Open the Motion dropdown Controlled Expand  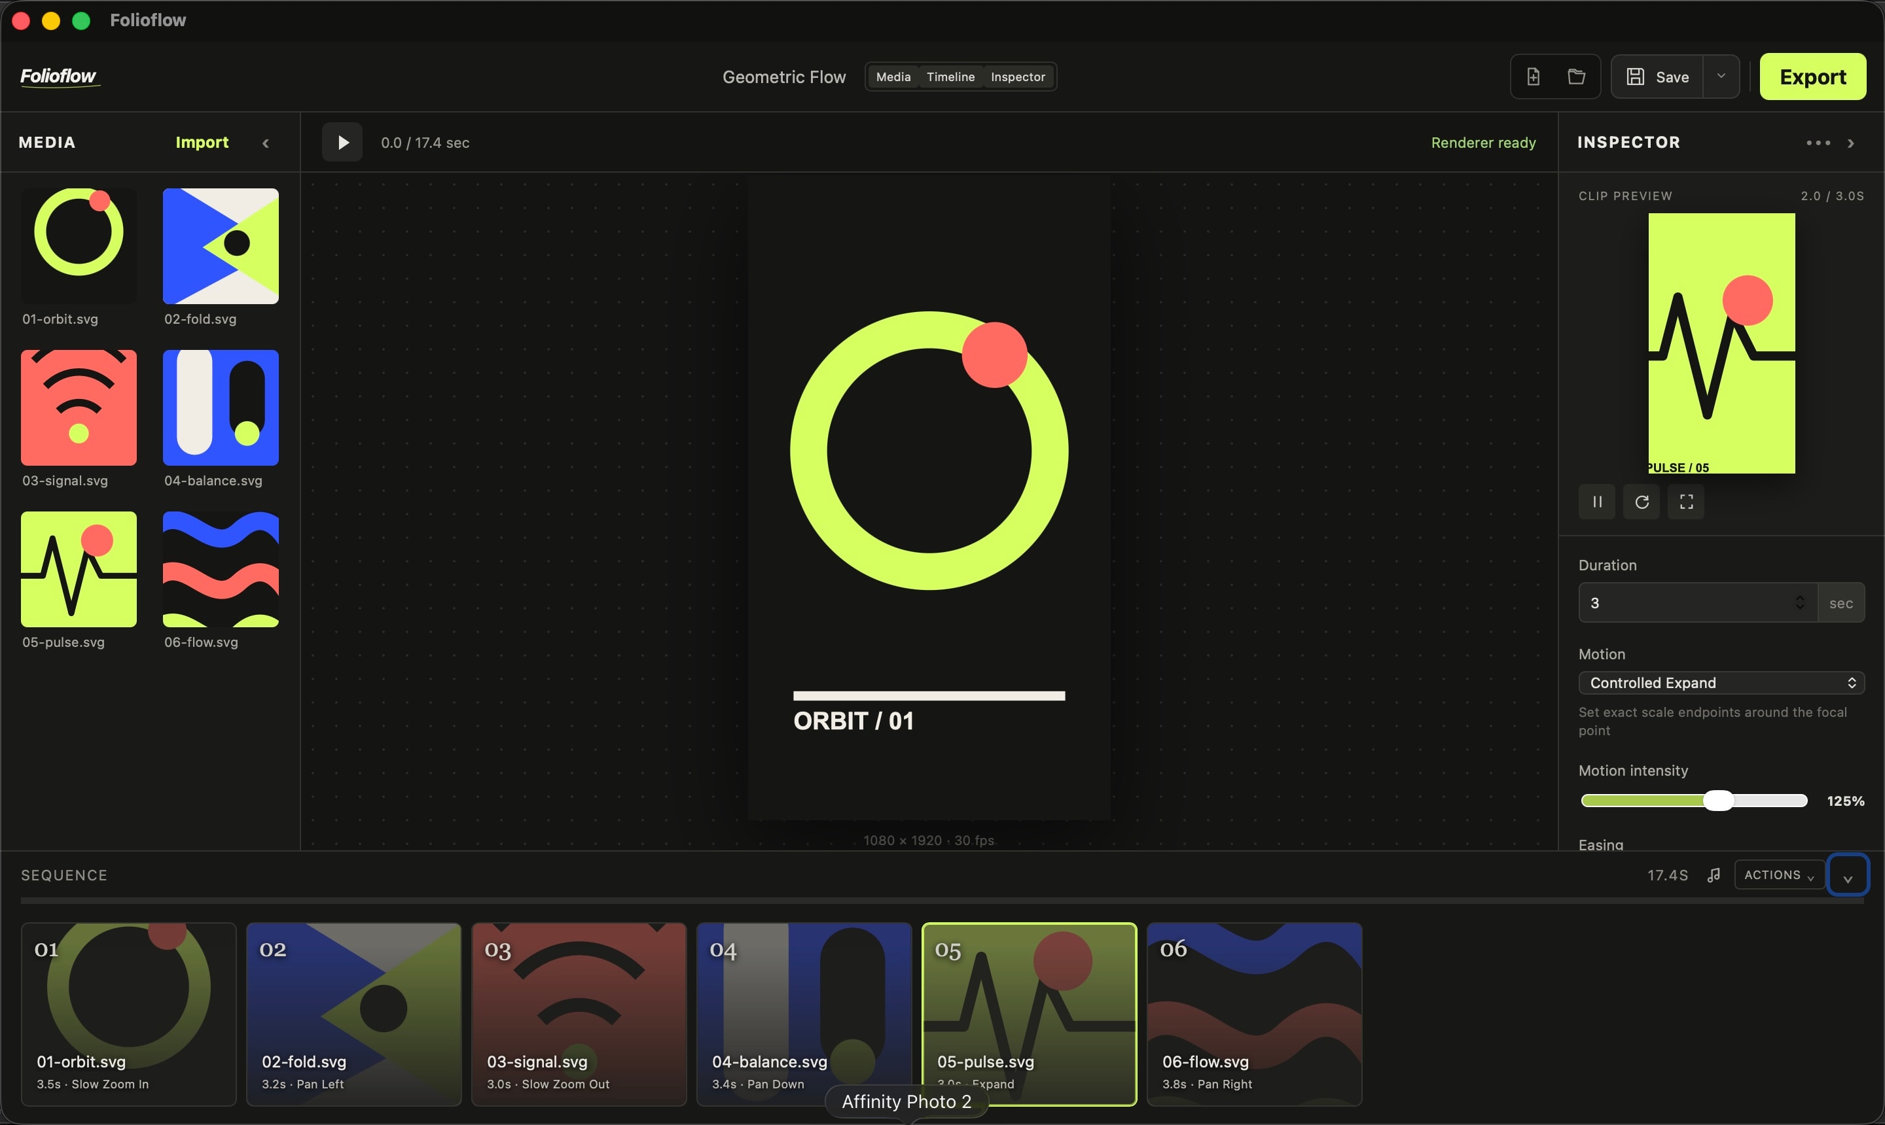[x=1721, y=683]
